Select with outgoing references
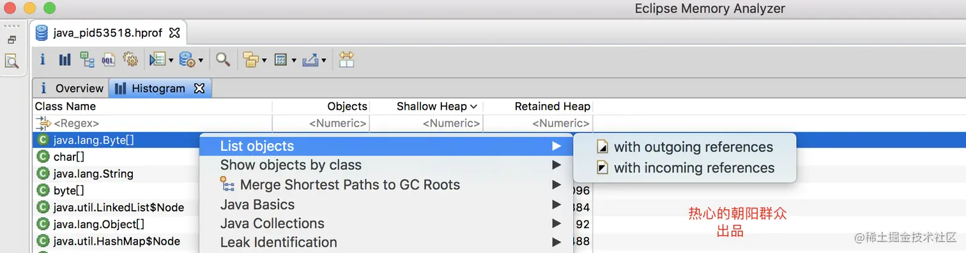The height and width of the screenshot is (253, 966). coord(685,147)
